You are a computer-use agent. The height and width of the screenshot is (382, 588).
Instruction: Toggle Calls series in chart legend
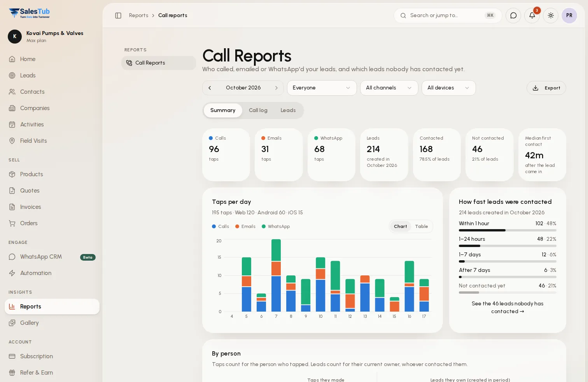click(220, 226)
